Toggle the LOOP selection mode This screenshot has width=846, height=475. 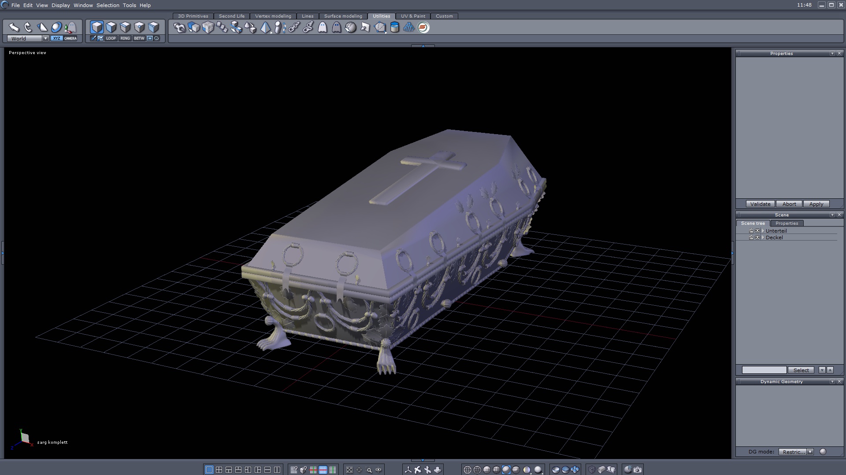tap(111, 38)
